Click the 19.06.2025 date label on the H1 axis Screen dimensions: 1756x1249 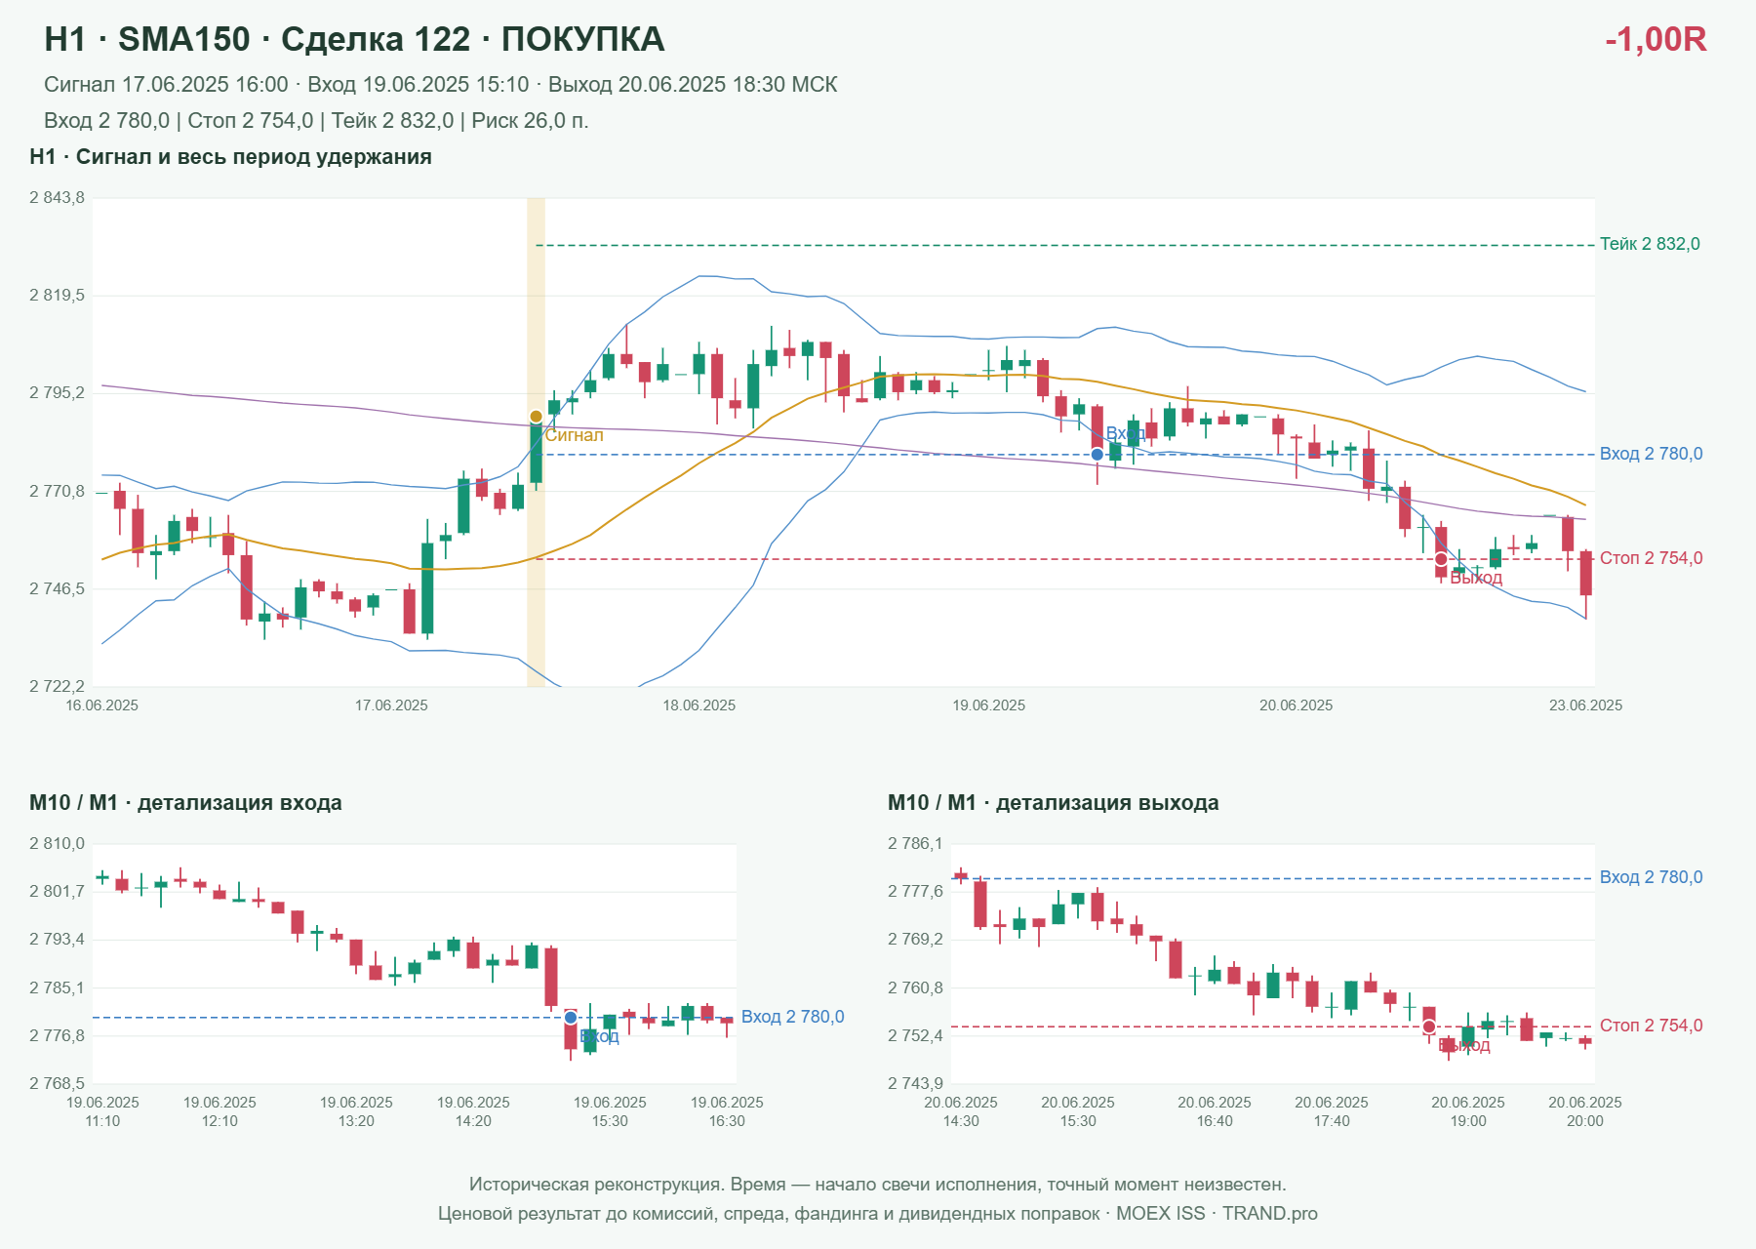point(989,705)
